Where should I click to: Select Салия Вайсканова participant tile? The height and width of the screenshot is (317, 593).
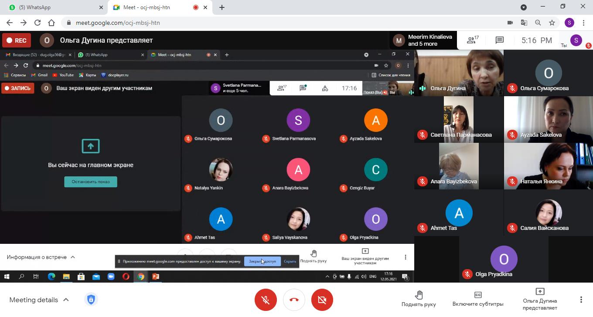549,212
